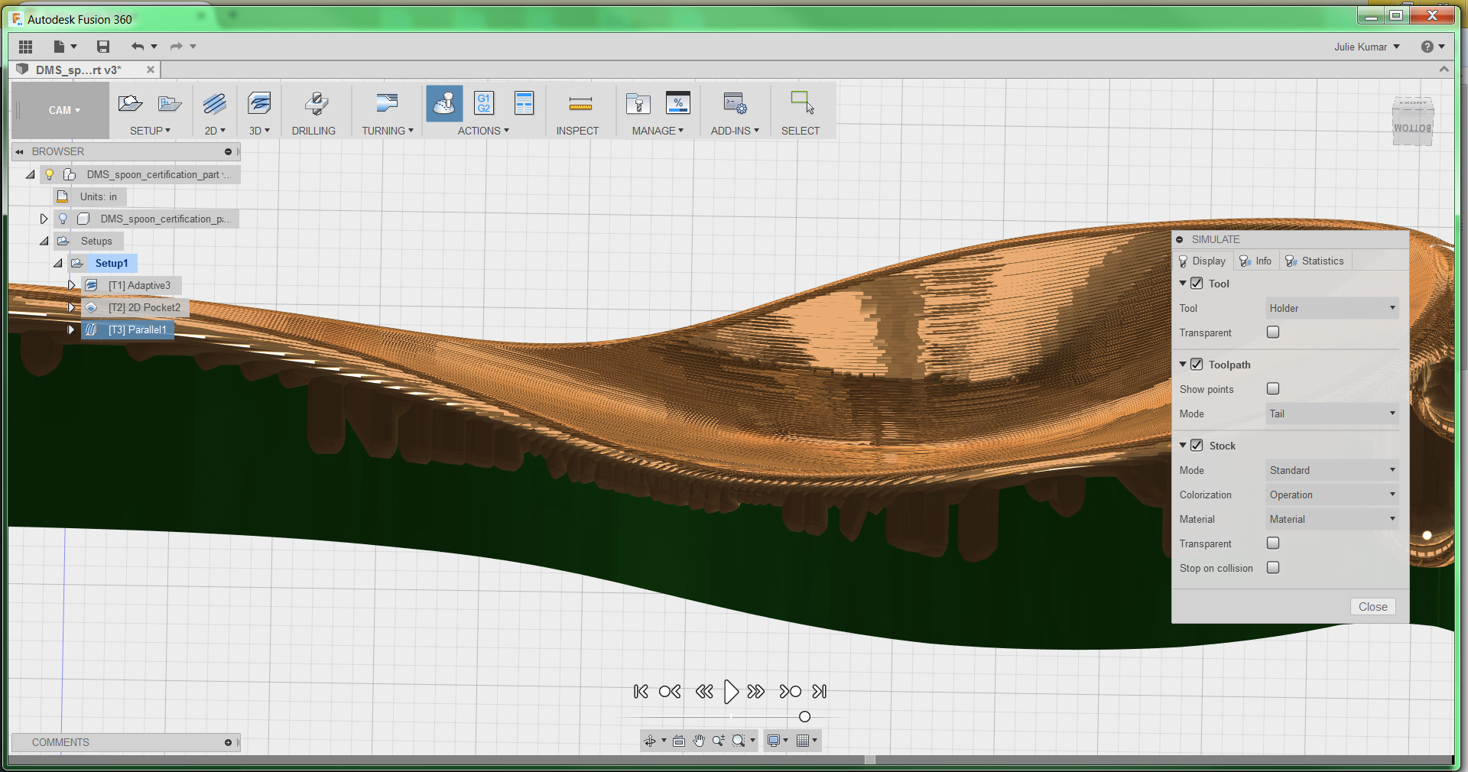The height and width of the screenshot is (772, 1468).
Task: Click the G1 G2 post process icon
Action: tap(484, 103)
